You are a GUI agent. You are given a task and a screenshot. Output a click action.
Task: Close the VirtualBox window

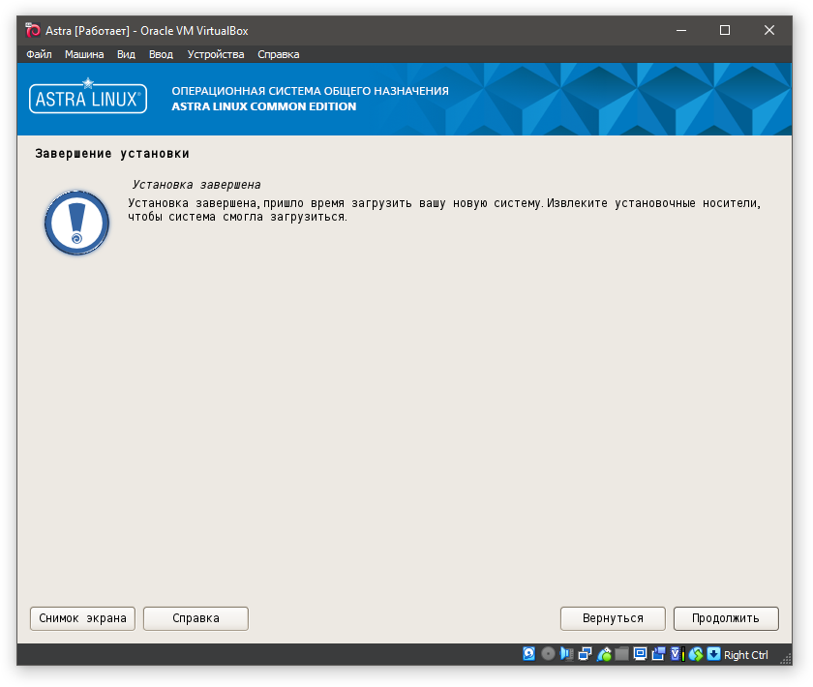click(x=769, y=31)
